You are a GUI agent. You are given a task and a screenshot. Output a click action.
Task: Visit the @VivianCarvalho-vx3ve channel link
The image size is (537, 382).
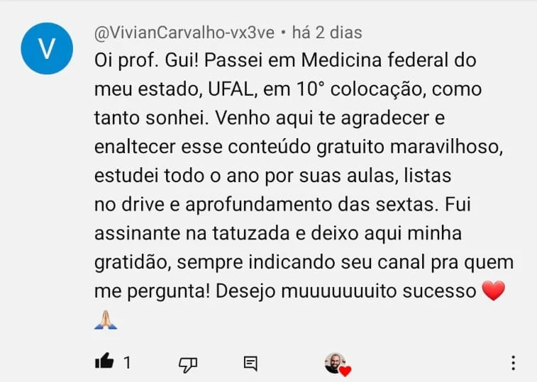click(x=184, y=33)
